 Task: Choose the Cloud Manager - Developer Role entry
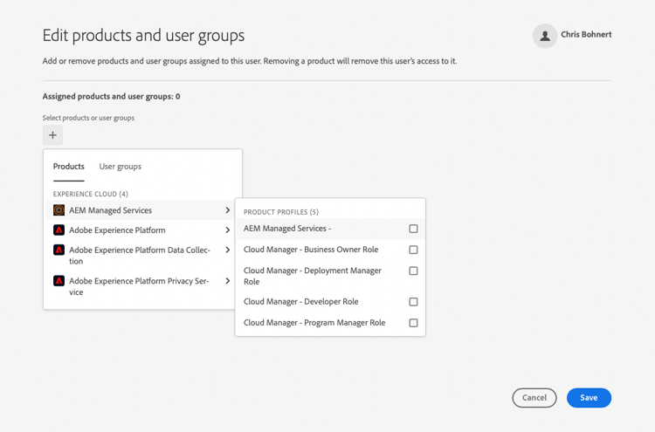301,302
